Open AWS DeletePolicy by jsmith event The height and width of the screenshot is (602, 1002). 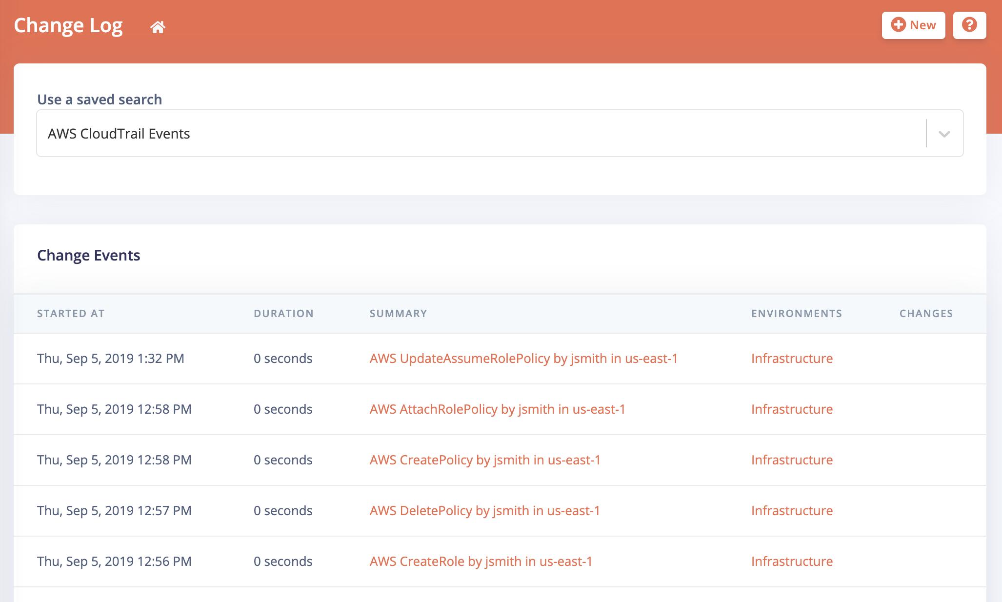(484, 511)
